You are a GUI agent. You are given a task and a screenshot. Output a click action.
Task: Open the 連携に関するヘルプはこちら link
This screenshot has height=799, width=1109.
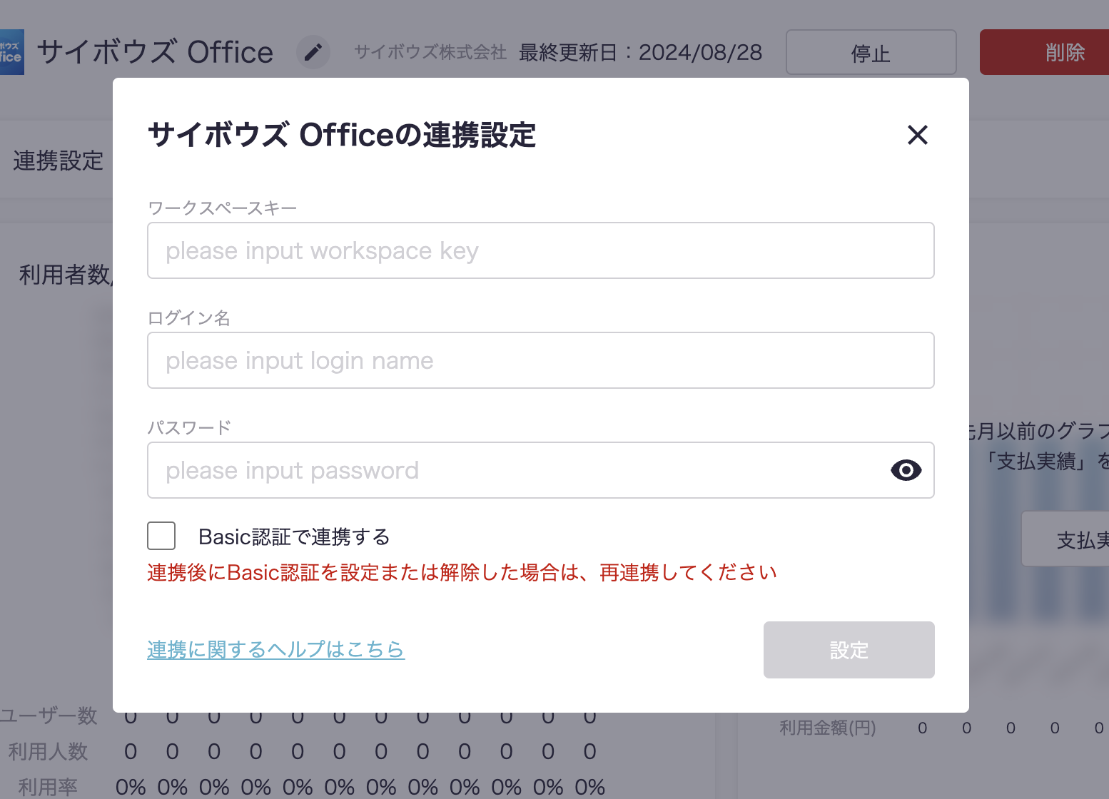[275, 649]
